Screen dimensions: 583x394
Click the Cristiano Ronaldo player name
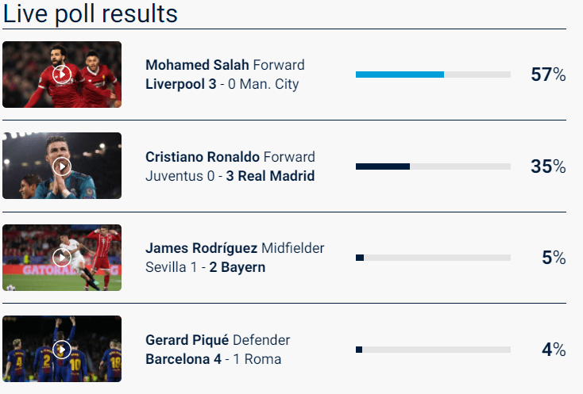pyautogui.click(x=203, y=157)
